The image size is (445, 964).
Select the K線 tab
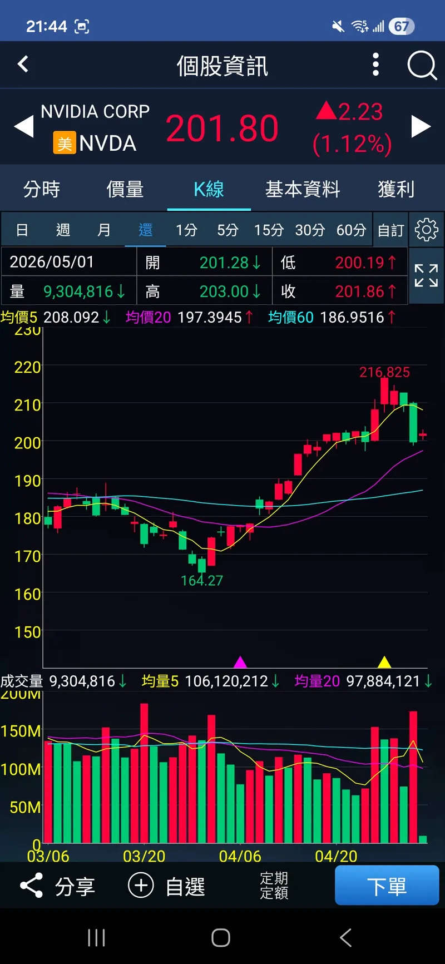(209, 189)
